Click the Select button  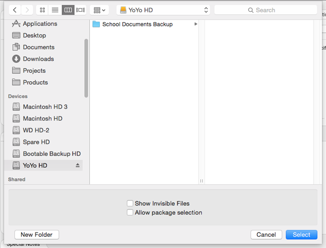coord(301,235)
